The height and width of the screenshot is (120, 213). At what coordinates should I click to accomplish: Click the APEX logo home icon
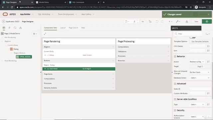click(x=5, y=14)
